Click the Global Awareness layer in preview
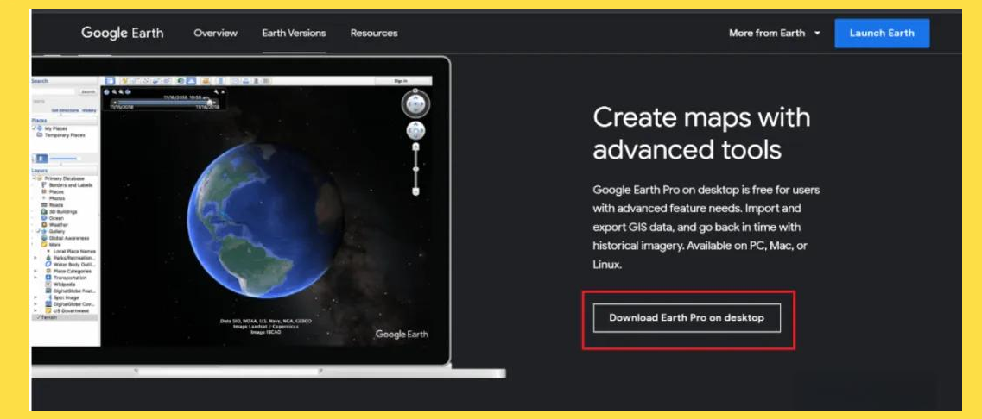 [x=65, y=238]
